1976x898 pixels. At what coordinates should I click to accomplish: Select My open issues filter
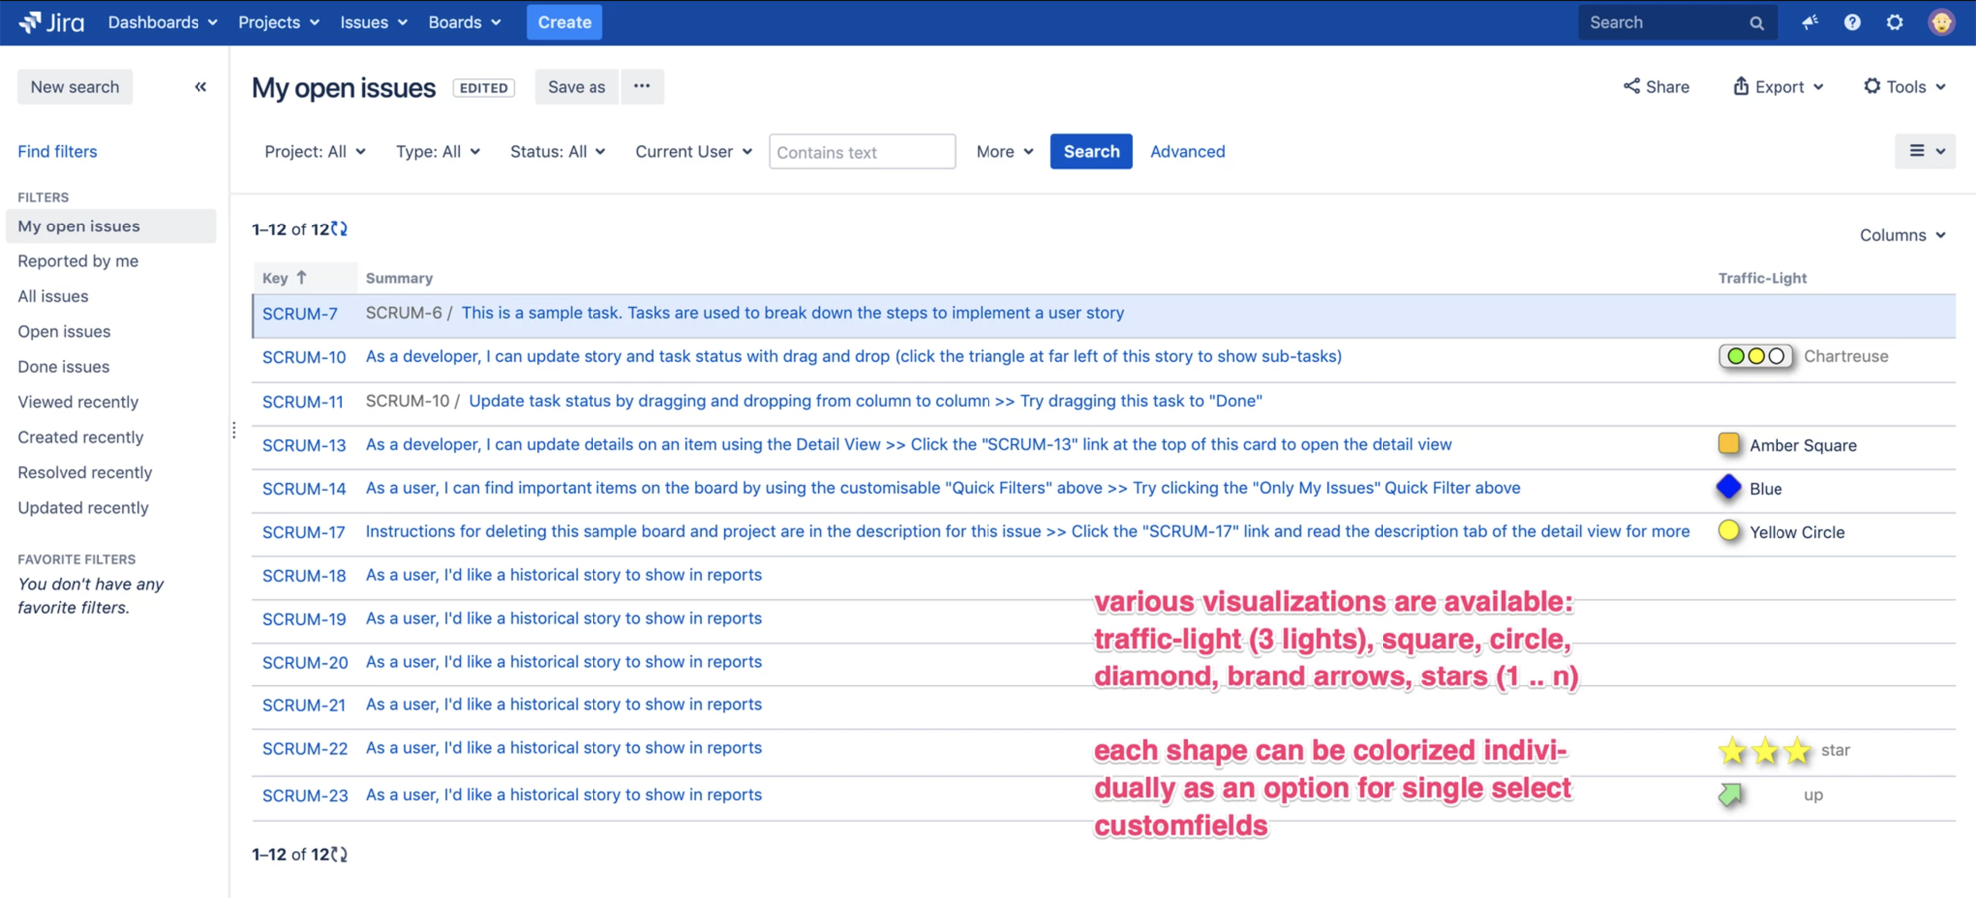[x=111, y=225]
